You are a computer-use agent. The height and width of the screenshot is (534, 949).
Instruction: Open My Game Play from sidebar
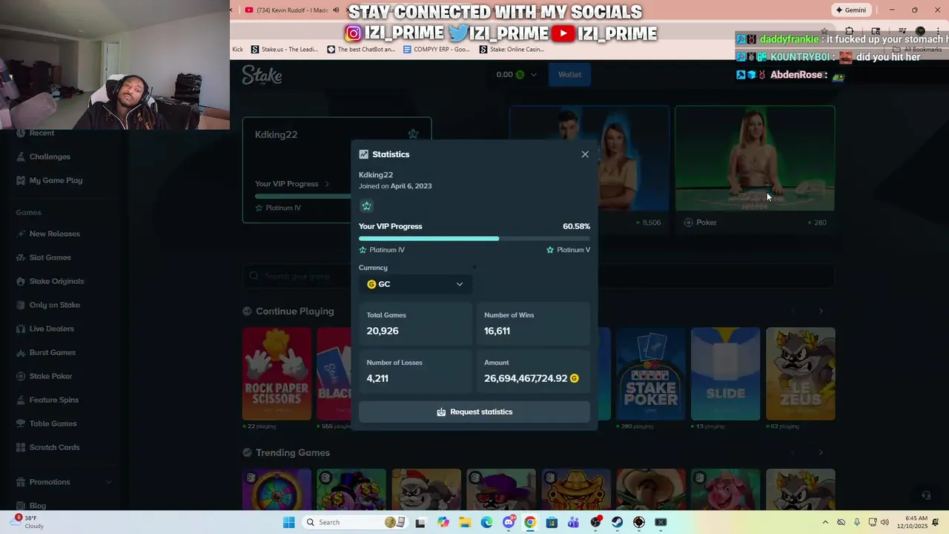point(56,180)
